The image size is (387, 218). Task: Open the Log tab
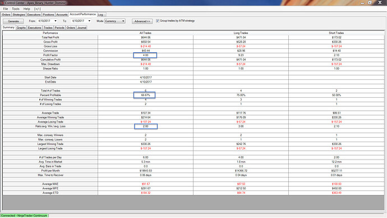pos(100,15)
